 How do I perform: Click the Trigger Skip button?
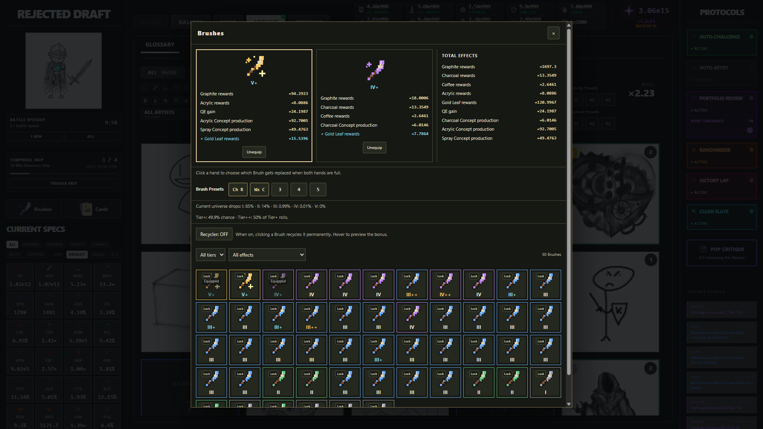64,184
